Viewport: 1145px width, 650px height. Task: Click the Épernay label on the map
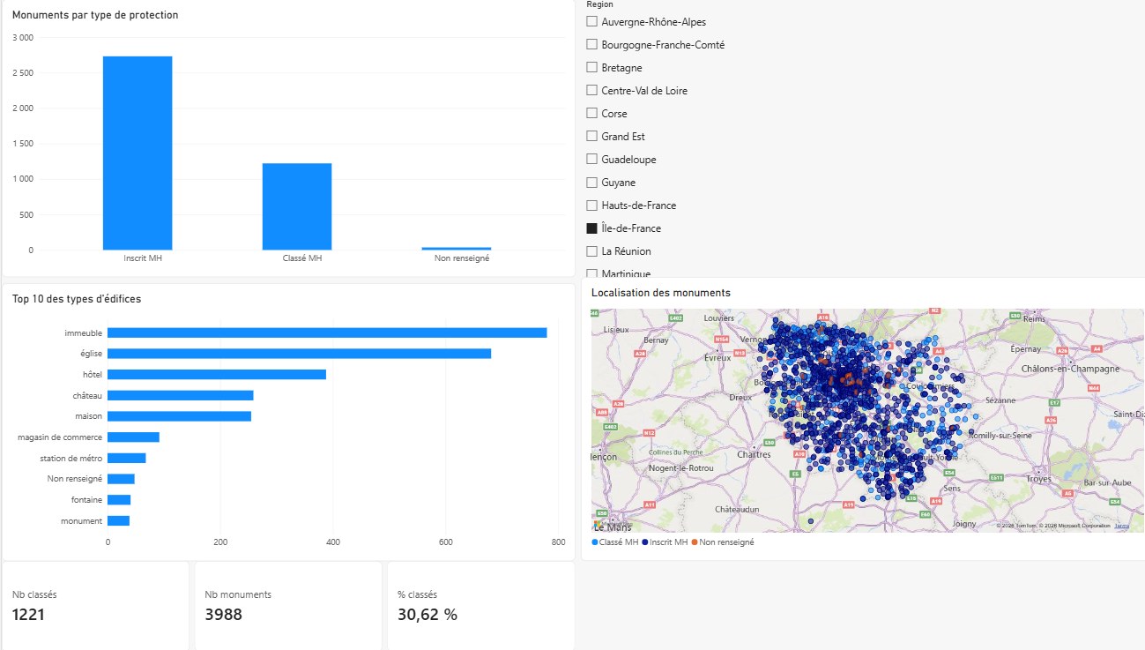(x=1025, y=348)
